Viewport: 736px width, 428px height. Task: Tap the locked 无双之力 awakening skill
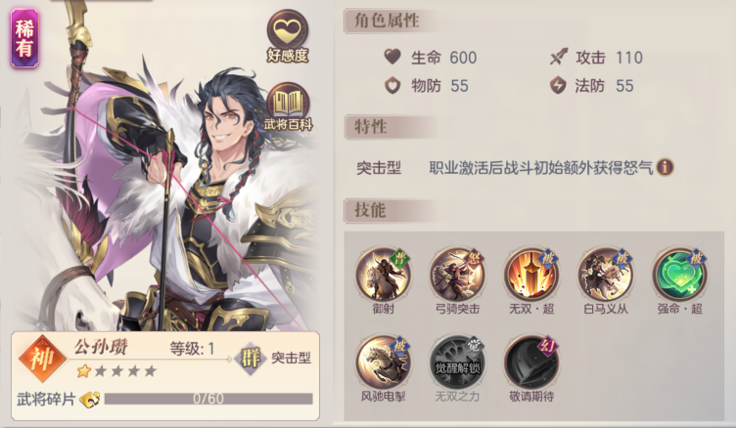(x=457, y=363)
